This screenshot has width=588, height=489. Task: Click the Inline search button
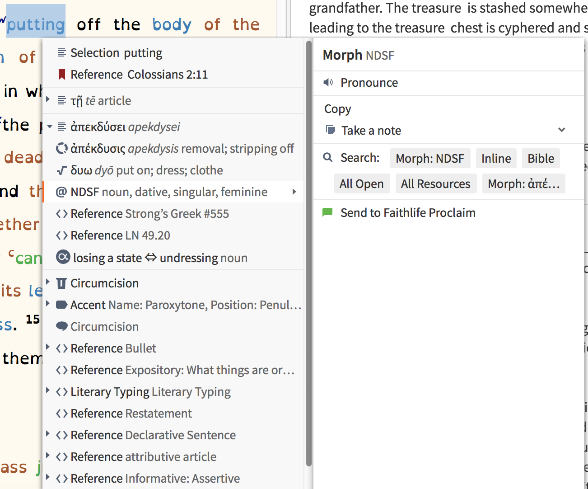[x=496, y=158]
